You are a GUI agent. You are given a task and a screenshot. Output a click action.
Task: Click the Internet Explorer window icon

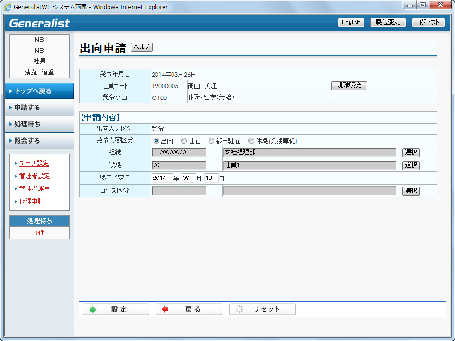(8, 7)
